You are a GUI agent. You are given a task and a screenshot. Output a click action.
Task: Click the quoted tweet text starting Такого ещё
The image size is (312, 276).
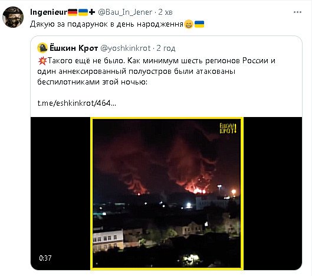point(156,71)
